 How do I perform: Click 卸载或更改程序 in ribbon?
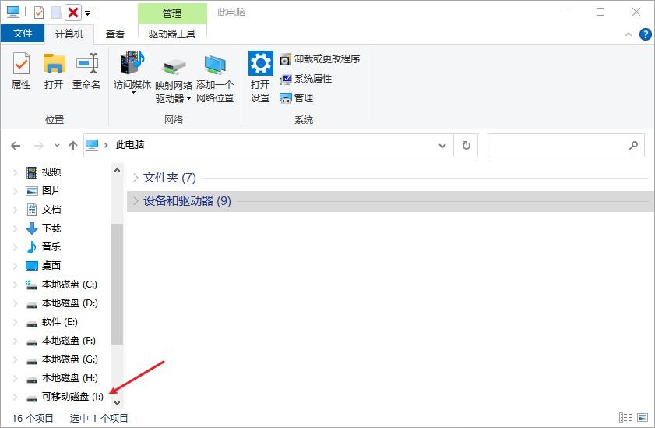point(319,59)
